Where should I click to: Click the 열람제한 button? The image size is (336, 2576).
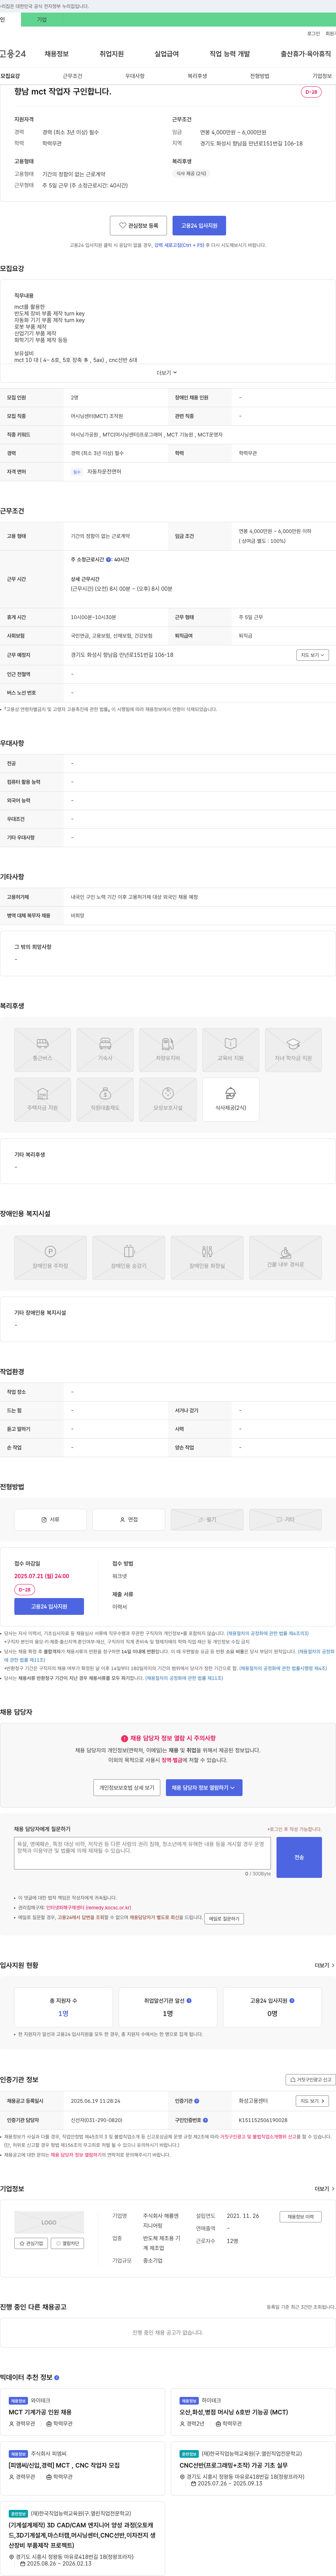click(x=67, y=2243)
